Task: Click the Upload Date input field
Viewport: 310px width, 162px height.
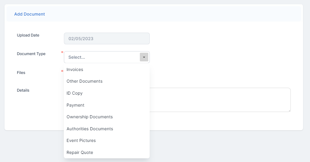Action: tap(107, 39)
